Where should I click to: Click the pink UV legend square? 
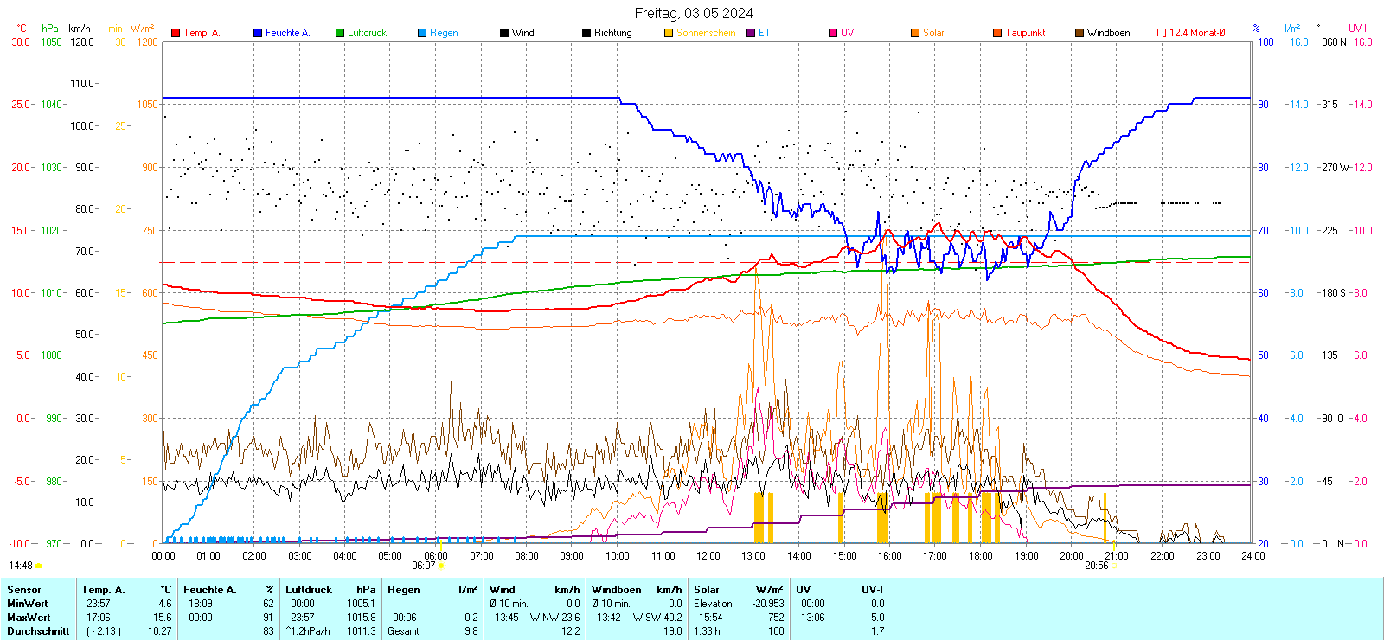tap(833, 33)
